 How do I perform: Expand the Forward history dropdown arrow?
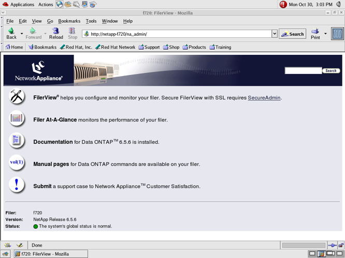click(x=45, y=34)
